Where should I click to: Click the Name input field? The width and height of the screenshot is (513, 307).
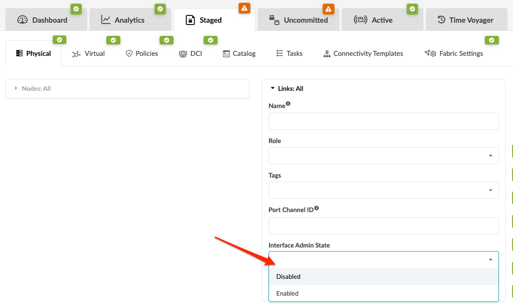pyautogui.click(x=384, y=121)
